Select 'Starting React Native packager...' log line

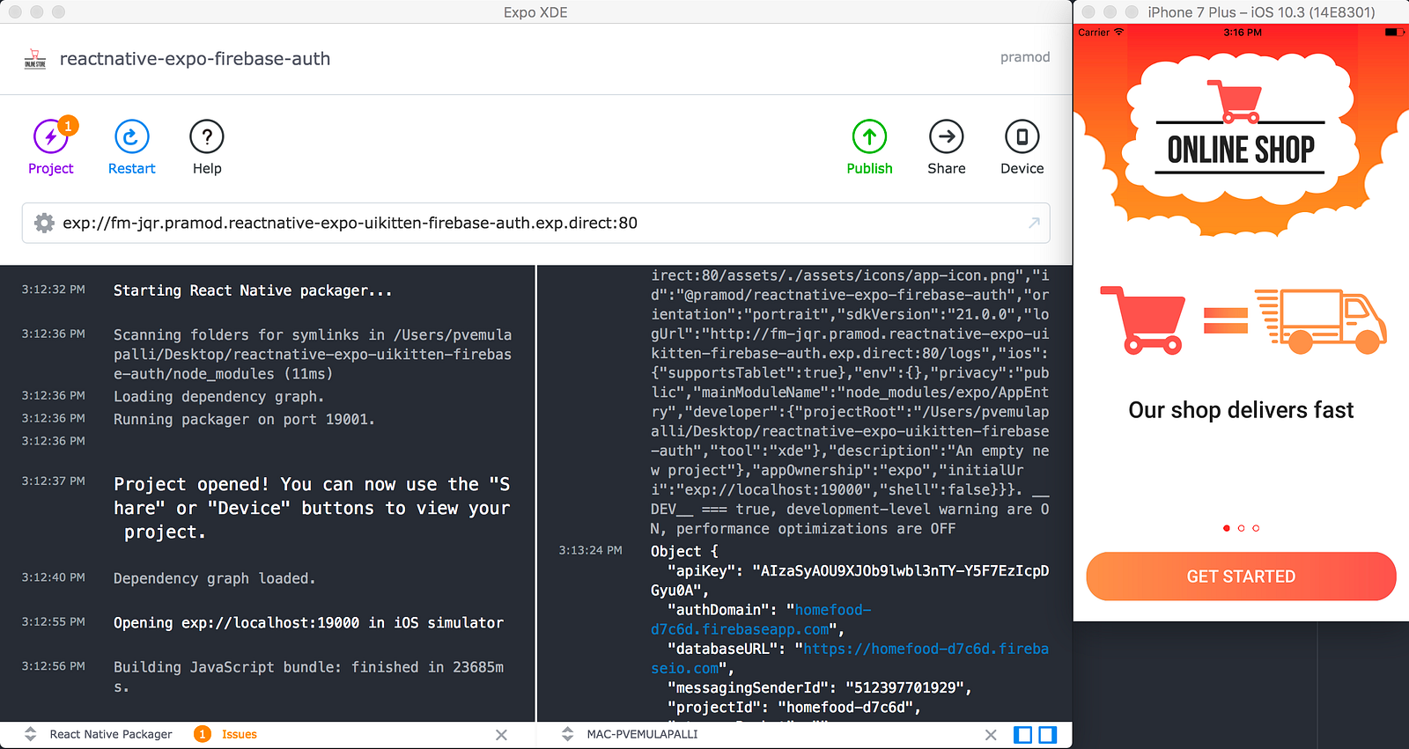pyautogui.click(x=253, y=290)
